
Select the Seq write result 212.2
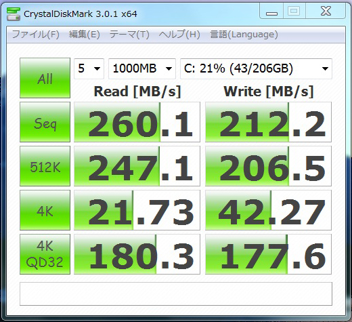coord(268,122)
